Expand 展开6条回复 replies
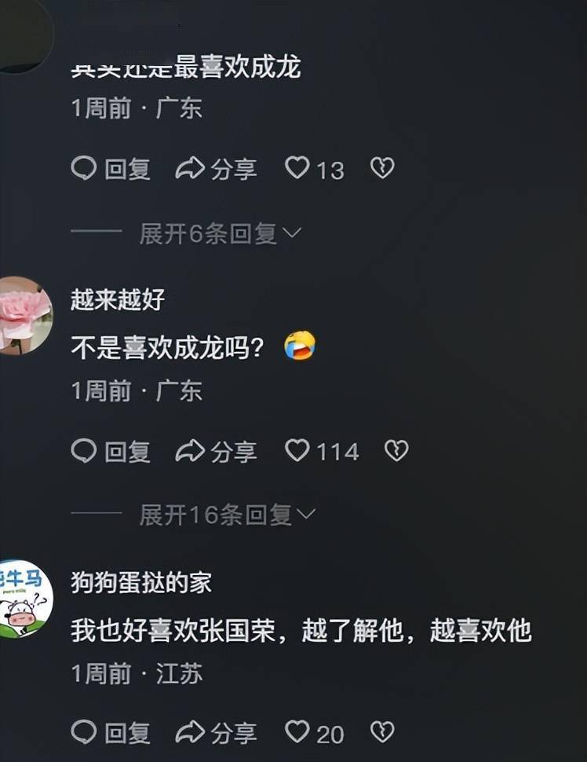The image size is (587, 762). coord(221,234)
